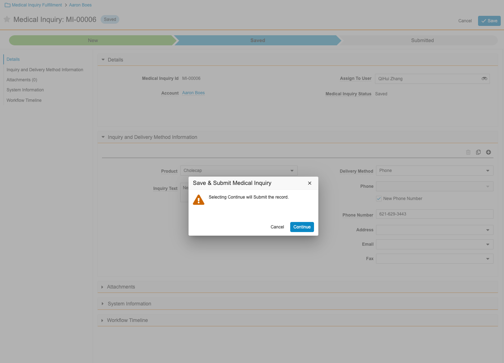
Task: Open the Address dropdown
Action: (x=434, y=230)
